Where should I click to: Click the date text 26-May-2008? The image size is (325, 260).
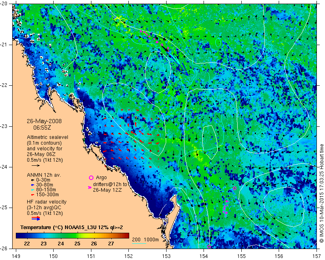pyautogui.click(x=44, y=121)
